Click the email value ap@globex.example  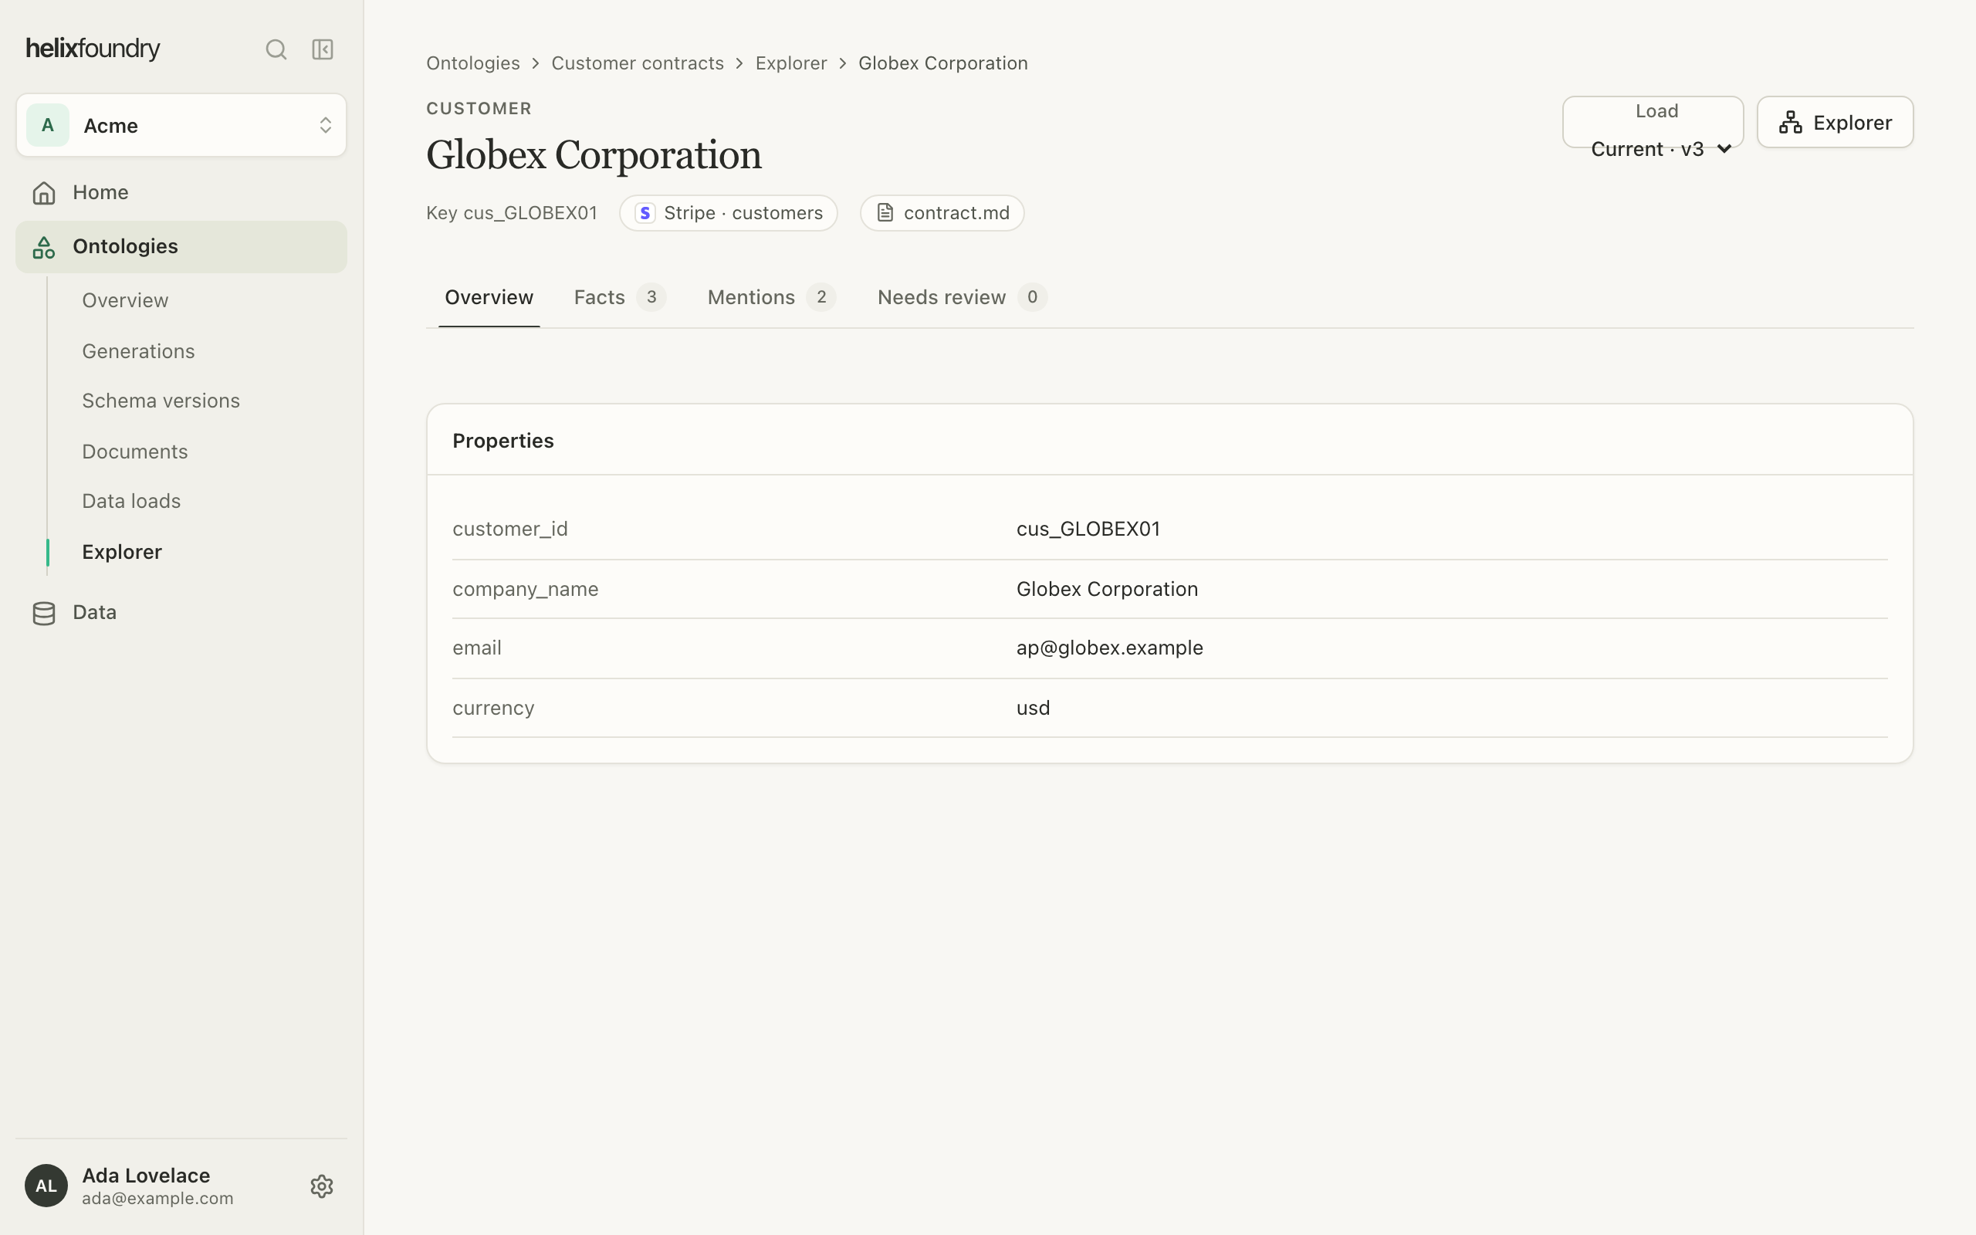click(1110, 648)
